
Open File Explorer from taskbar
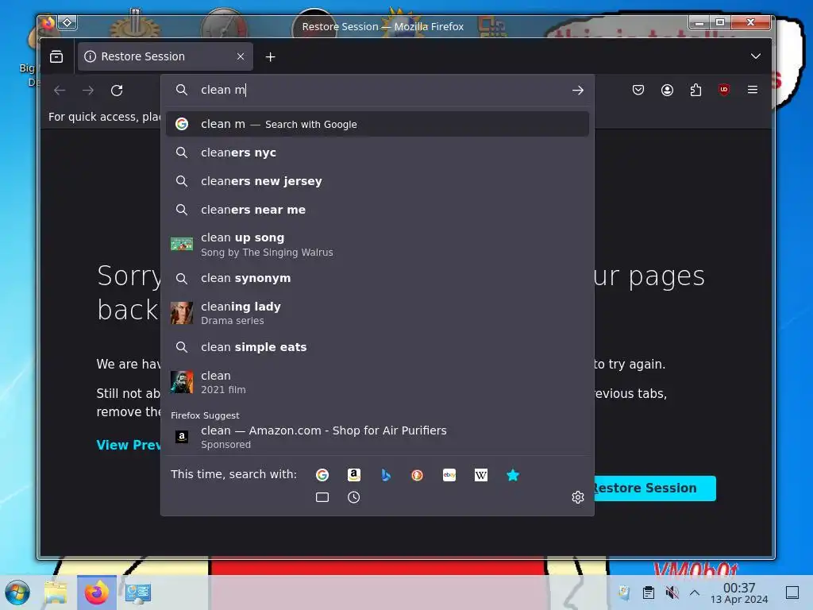click(56, 593)
